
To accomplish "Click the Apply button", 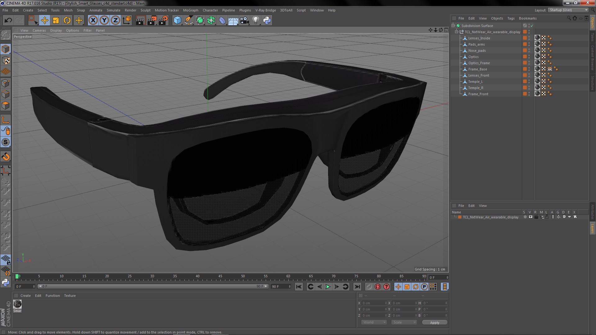I will click(435, 323).
